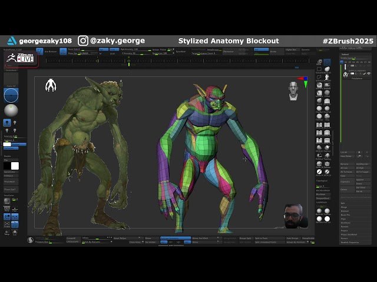This screenshot has width=377, height=282.
Task: Select visibility set V1 tab
Action: 342,62
